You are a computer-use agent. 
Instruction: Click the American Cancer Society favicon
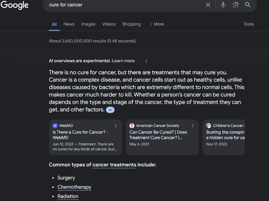132,125
